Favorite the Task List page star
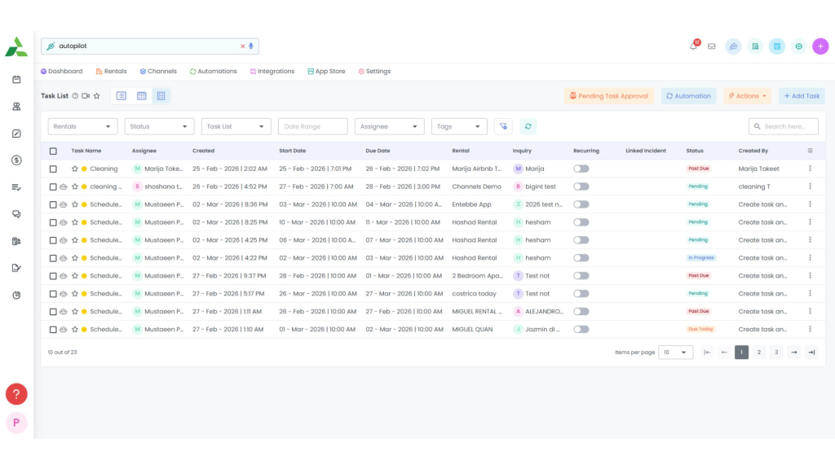This screenshot has width=835, height=469. [97, 96]
